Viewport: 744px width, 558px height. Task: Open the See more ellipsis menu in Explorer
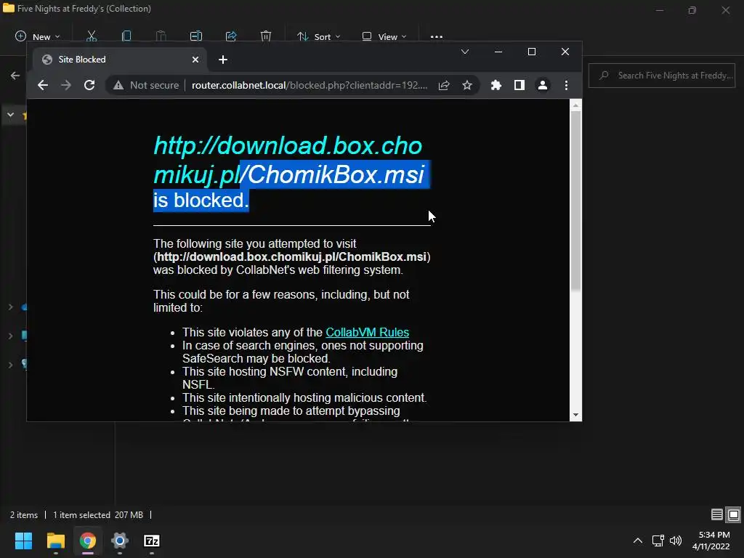coord(437,36)
